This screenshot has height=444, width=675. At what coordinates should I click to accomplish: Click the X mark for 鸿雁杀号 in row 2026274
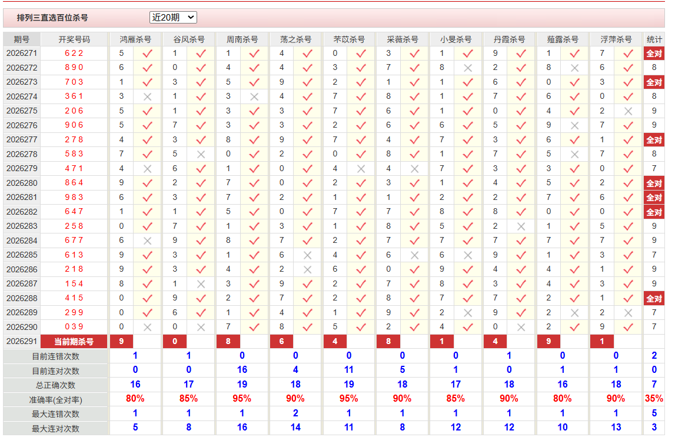coord(147,97)
